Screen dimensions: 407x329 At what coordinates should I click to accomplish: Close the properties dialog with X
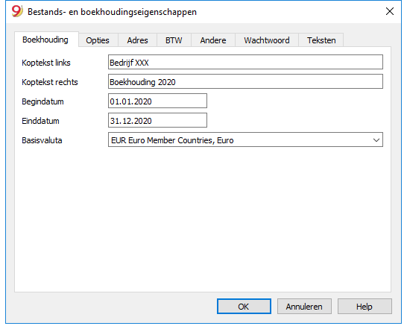390,11
